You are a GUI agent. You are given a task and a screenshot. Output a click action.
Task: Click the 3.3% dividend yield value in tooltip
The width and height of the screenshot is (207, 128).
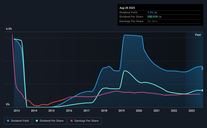[x=150, y=12]
